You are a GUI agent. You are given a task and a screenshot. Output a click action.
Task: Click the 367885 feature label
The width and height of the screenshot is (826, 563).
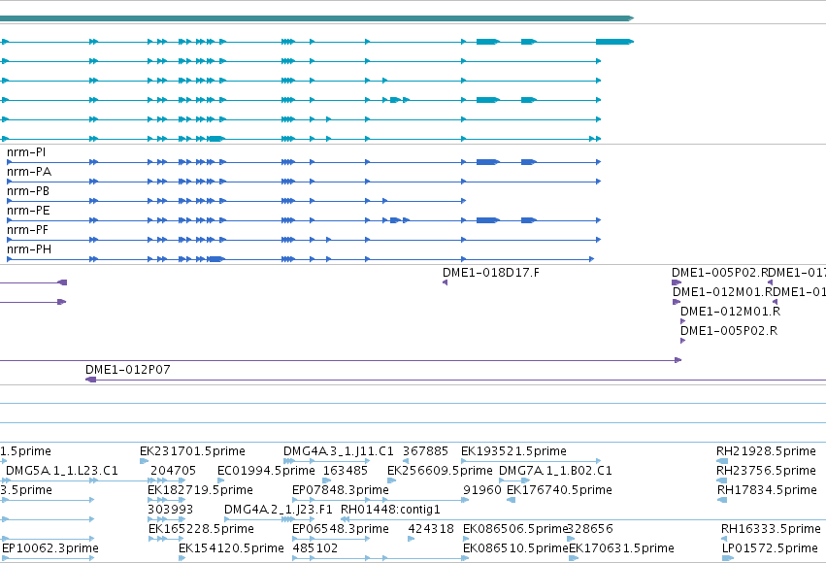[x=425, y=451]
